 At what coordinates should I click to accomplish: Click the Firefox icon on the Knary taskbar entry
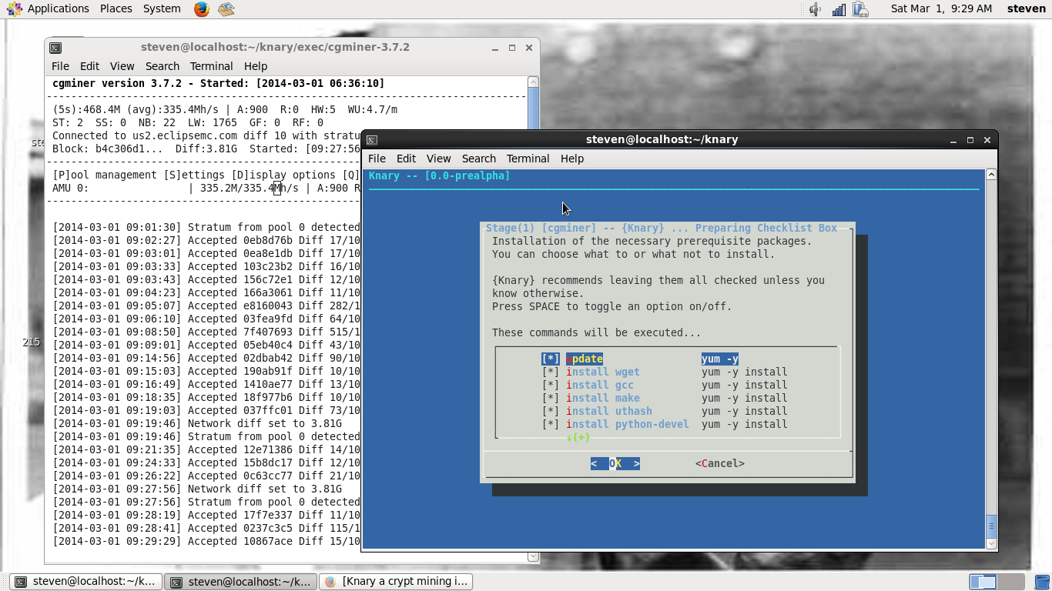point(331,582)
